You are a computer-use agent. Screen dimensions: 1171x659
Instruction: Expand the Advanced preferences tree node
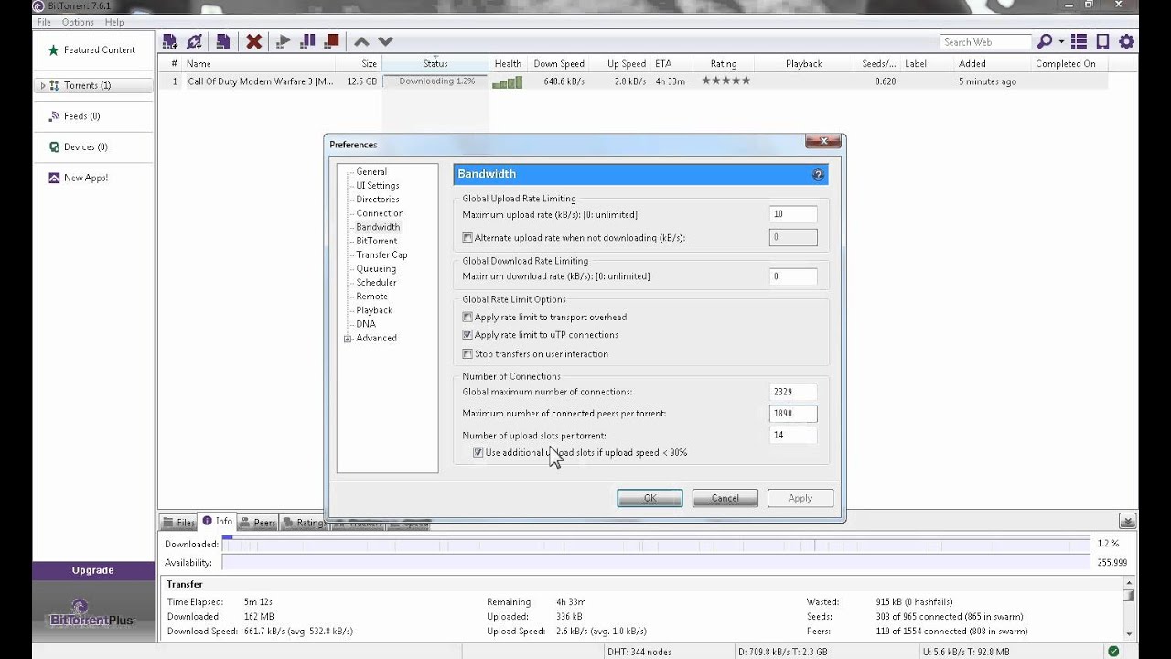(x=348, y=339)
